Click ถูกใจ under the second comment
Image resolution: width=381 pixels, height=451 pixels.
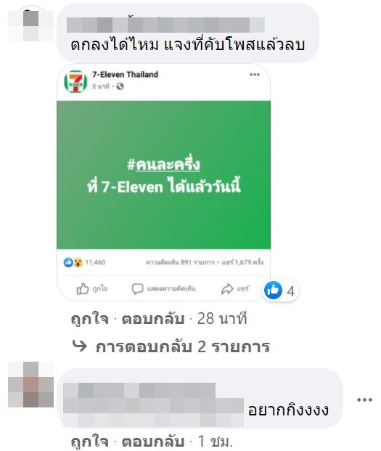(90, 441)
